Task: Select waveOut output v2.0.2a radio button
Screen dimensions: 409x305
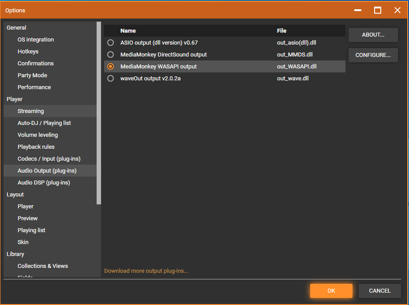Action: pos(111,78)
